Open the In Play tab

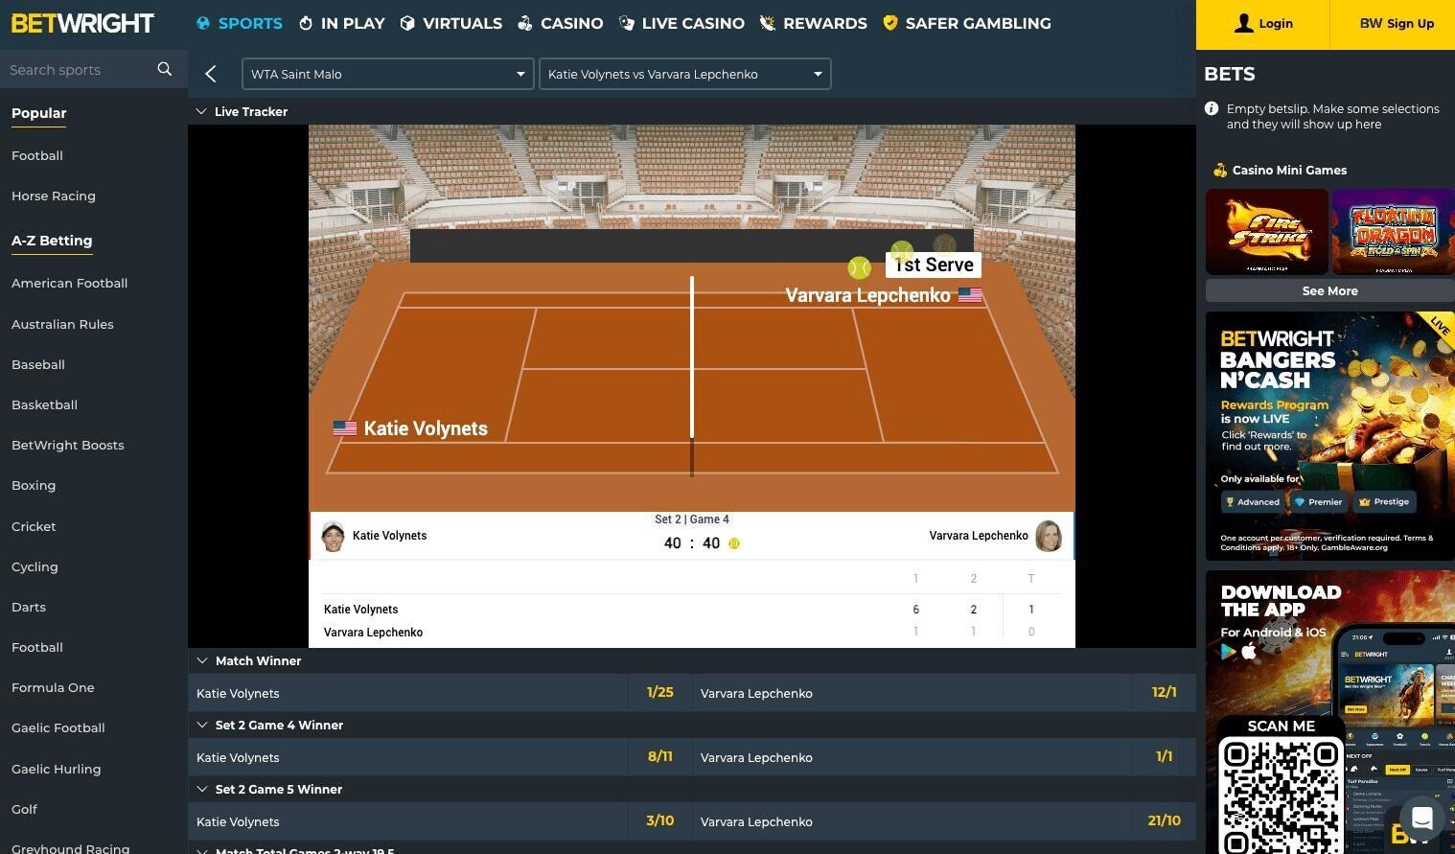coord(342,23)
